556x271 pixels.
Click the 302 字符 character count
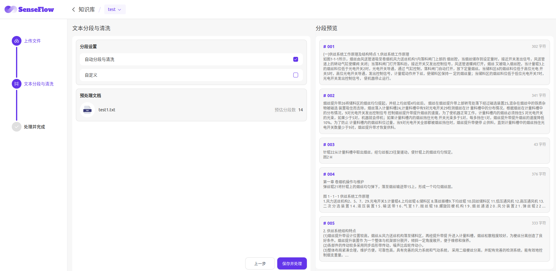click(x=539, y=46)
